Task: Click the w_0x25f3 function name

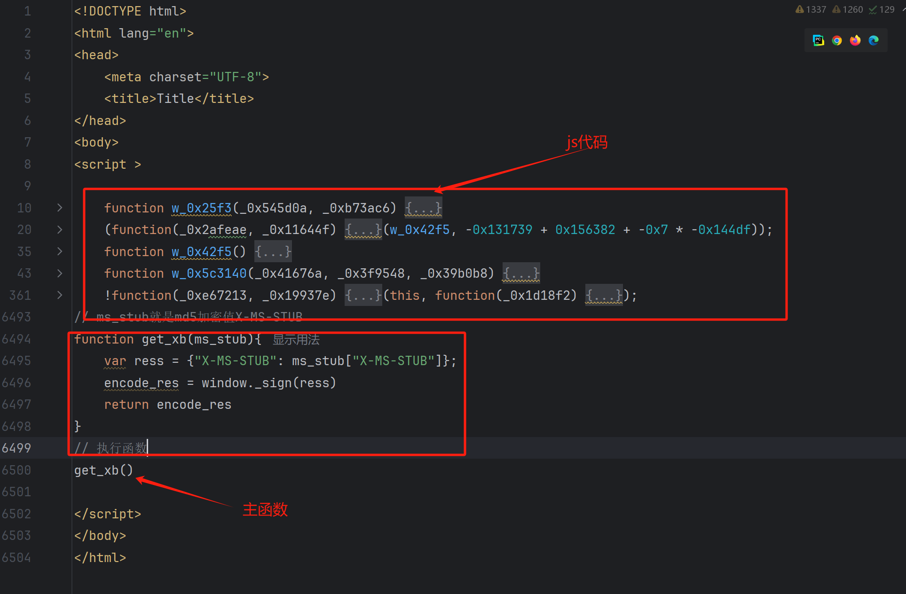Action: tap(202, 208)
